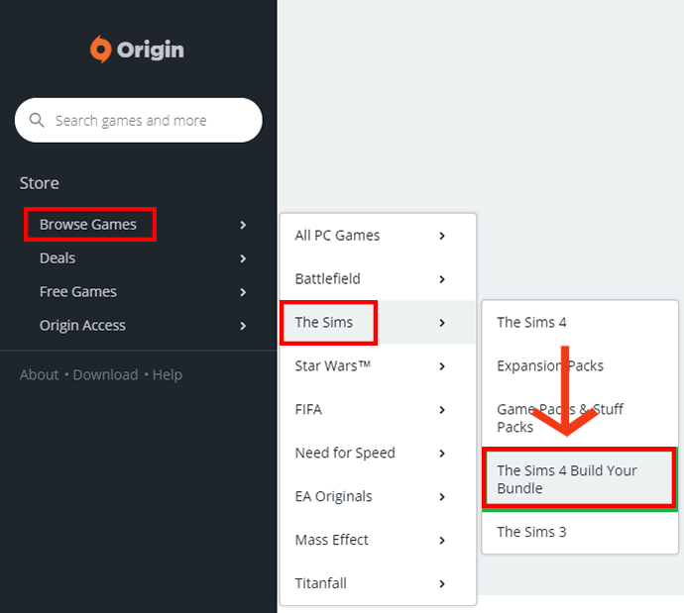
Task: Select The Sims 4 Build Your Bundle
Action: coord(567,479)
